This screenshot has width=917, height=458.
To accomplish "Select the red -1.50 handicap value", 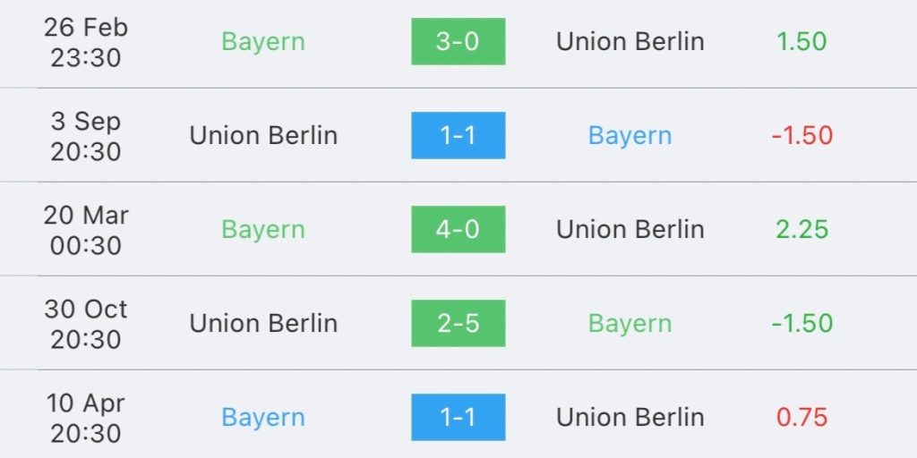I will point(802,136).
